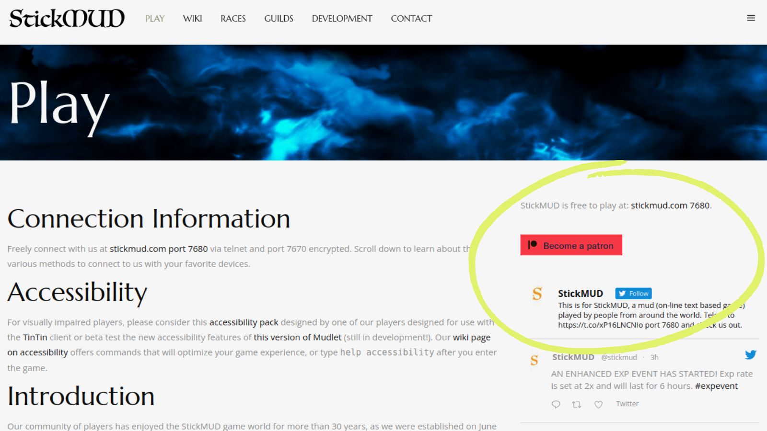Image resolution: width=767 pixels, height=431 pixels.
Task: Click the Twitter bird icon on the tweet
Action: pos(750,355)
